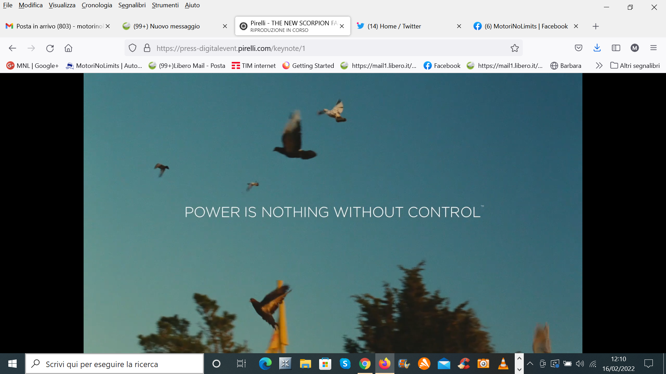Switch to Home / Twitter tab
Viewport: 666px width, 374px height.
click(394, 26)
